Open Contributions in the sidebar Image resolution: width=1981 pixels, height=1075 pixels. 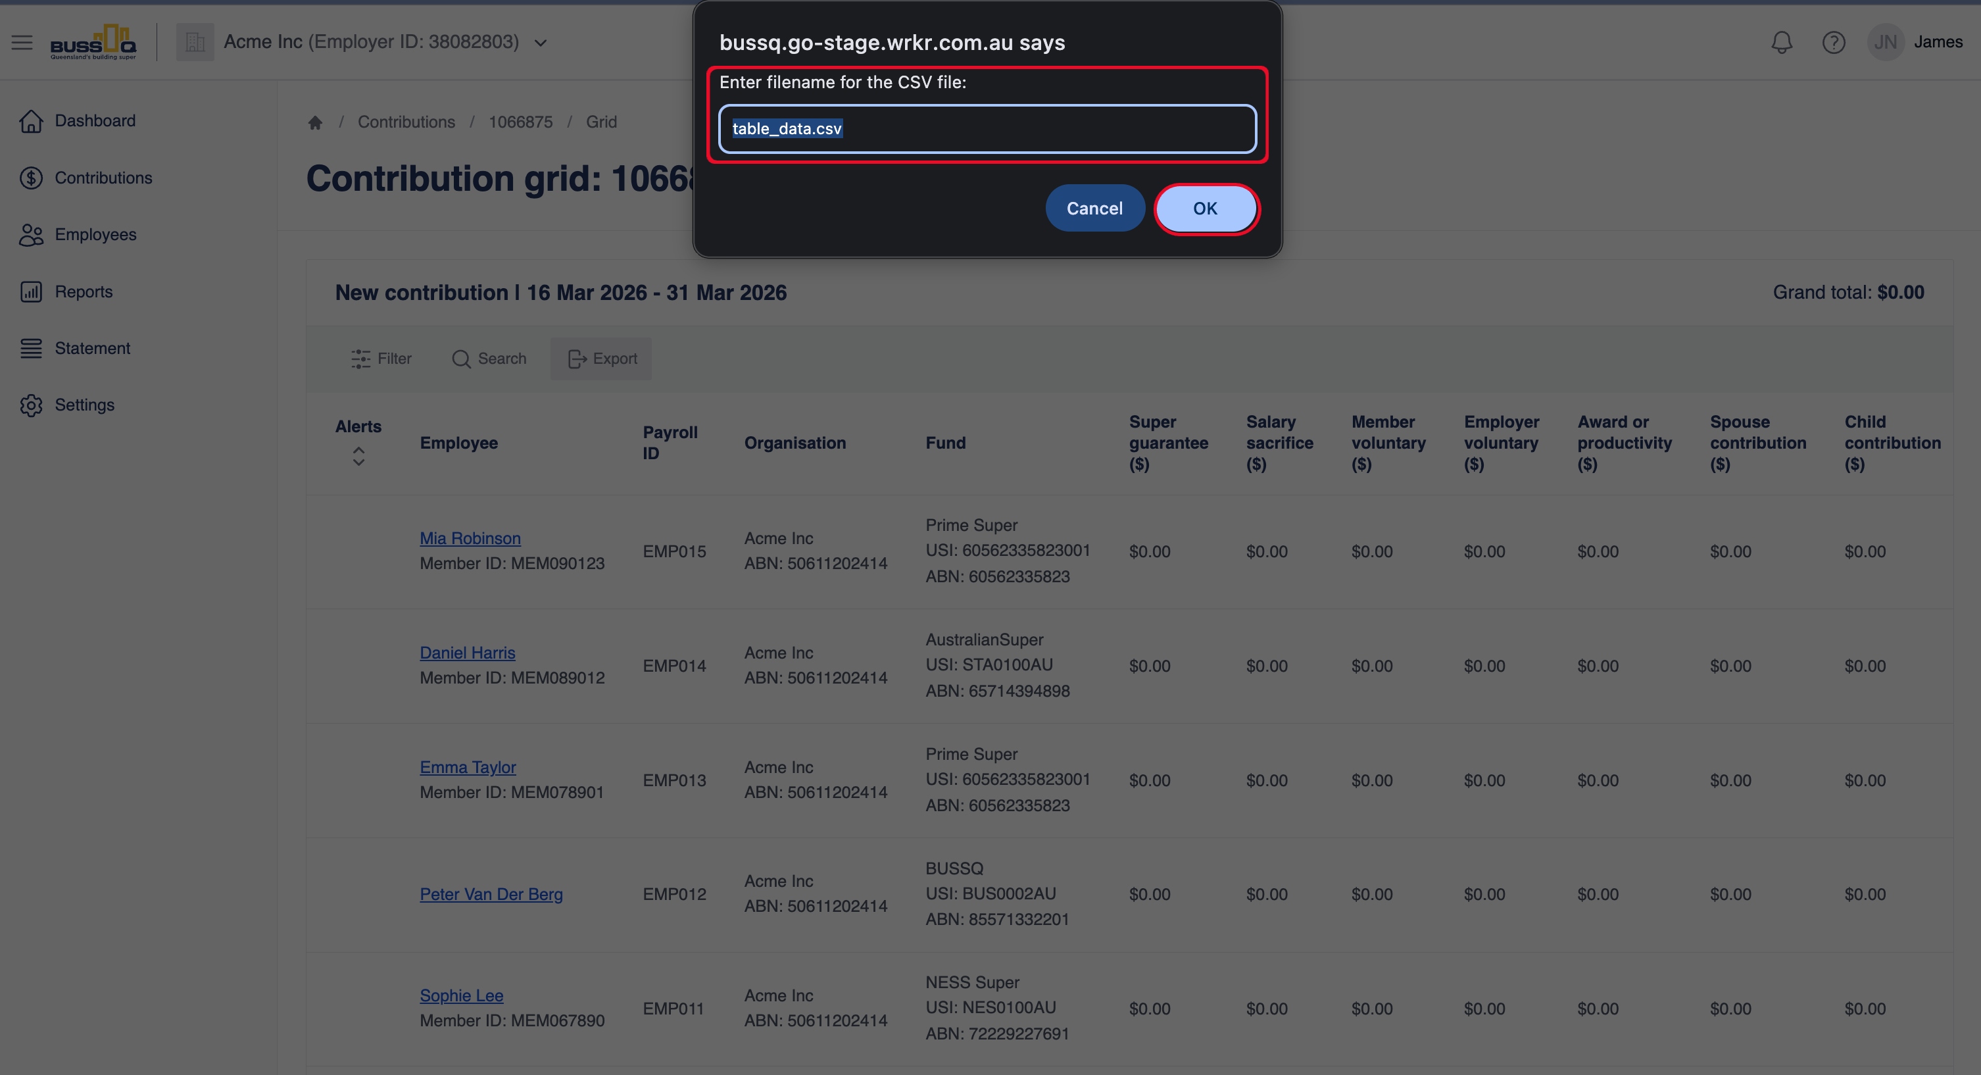103,178
